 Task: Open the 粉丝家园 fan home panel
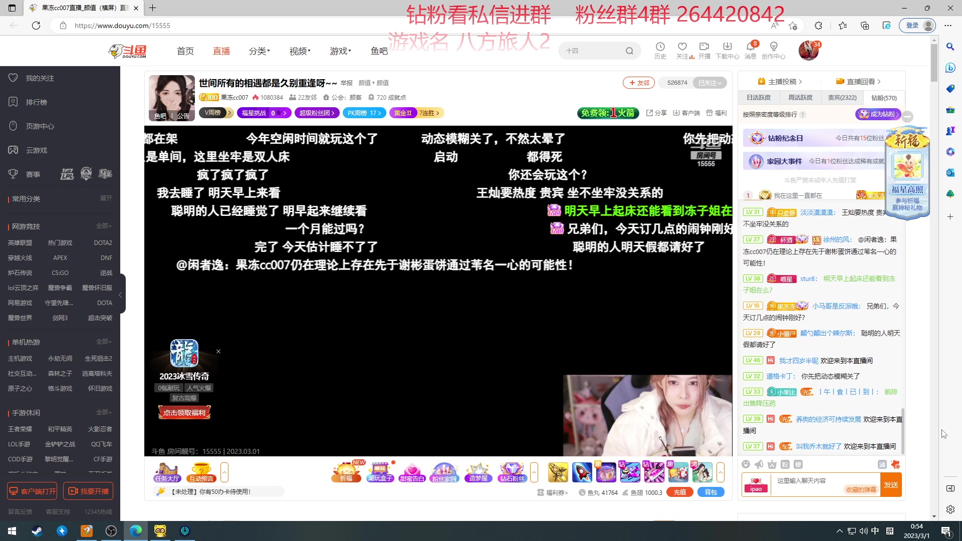(445, 471)
